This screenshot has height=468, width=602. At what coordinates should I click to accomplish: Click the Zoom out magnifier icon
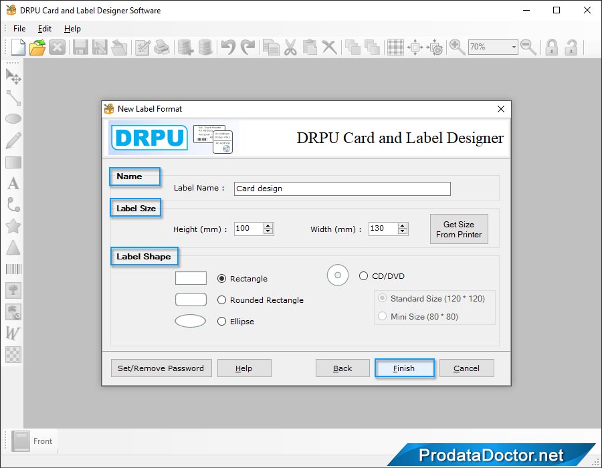tap(528, 47)
